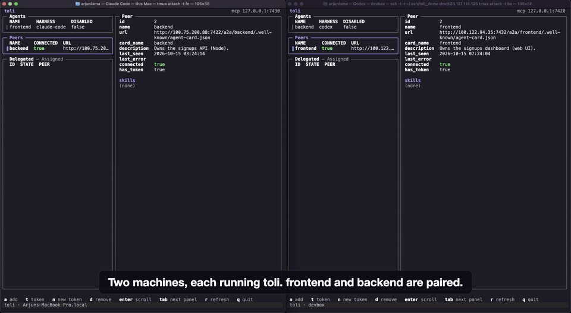The width and height of the screenshot is (571, 313).
Task: Click the 'claude-code' harness value in the left window
Action: [51, 27]
